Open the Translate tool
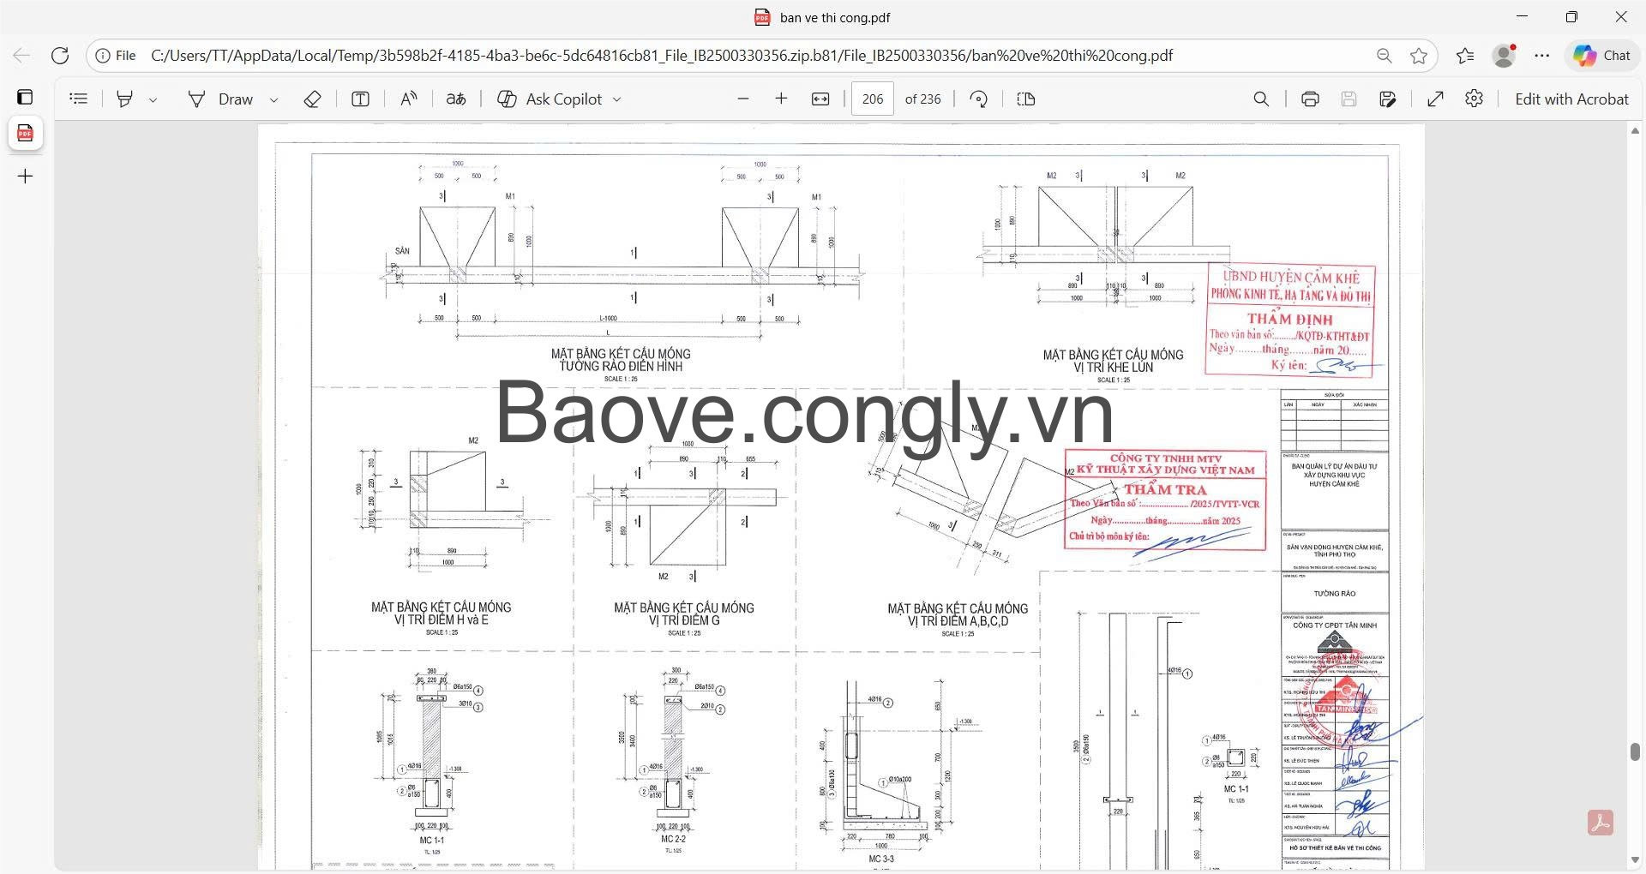The image size is (1646, 874). click(x=456, y=99)
